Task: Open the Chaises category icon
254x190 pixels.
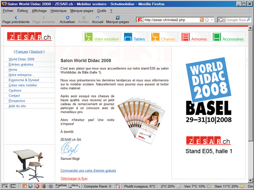Action: pyautogui.click(x=155, y=37)
